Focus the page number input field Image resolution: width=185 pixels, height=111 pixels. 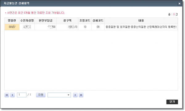click(22, 95)
